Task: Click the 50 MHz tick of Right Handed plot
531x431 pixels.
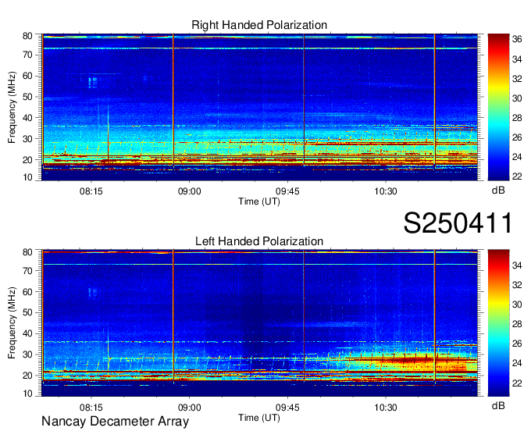Action: (27, 97)
